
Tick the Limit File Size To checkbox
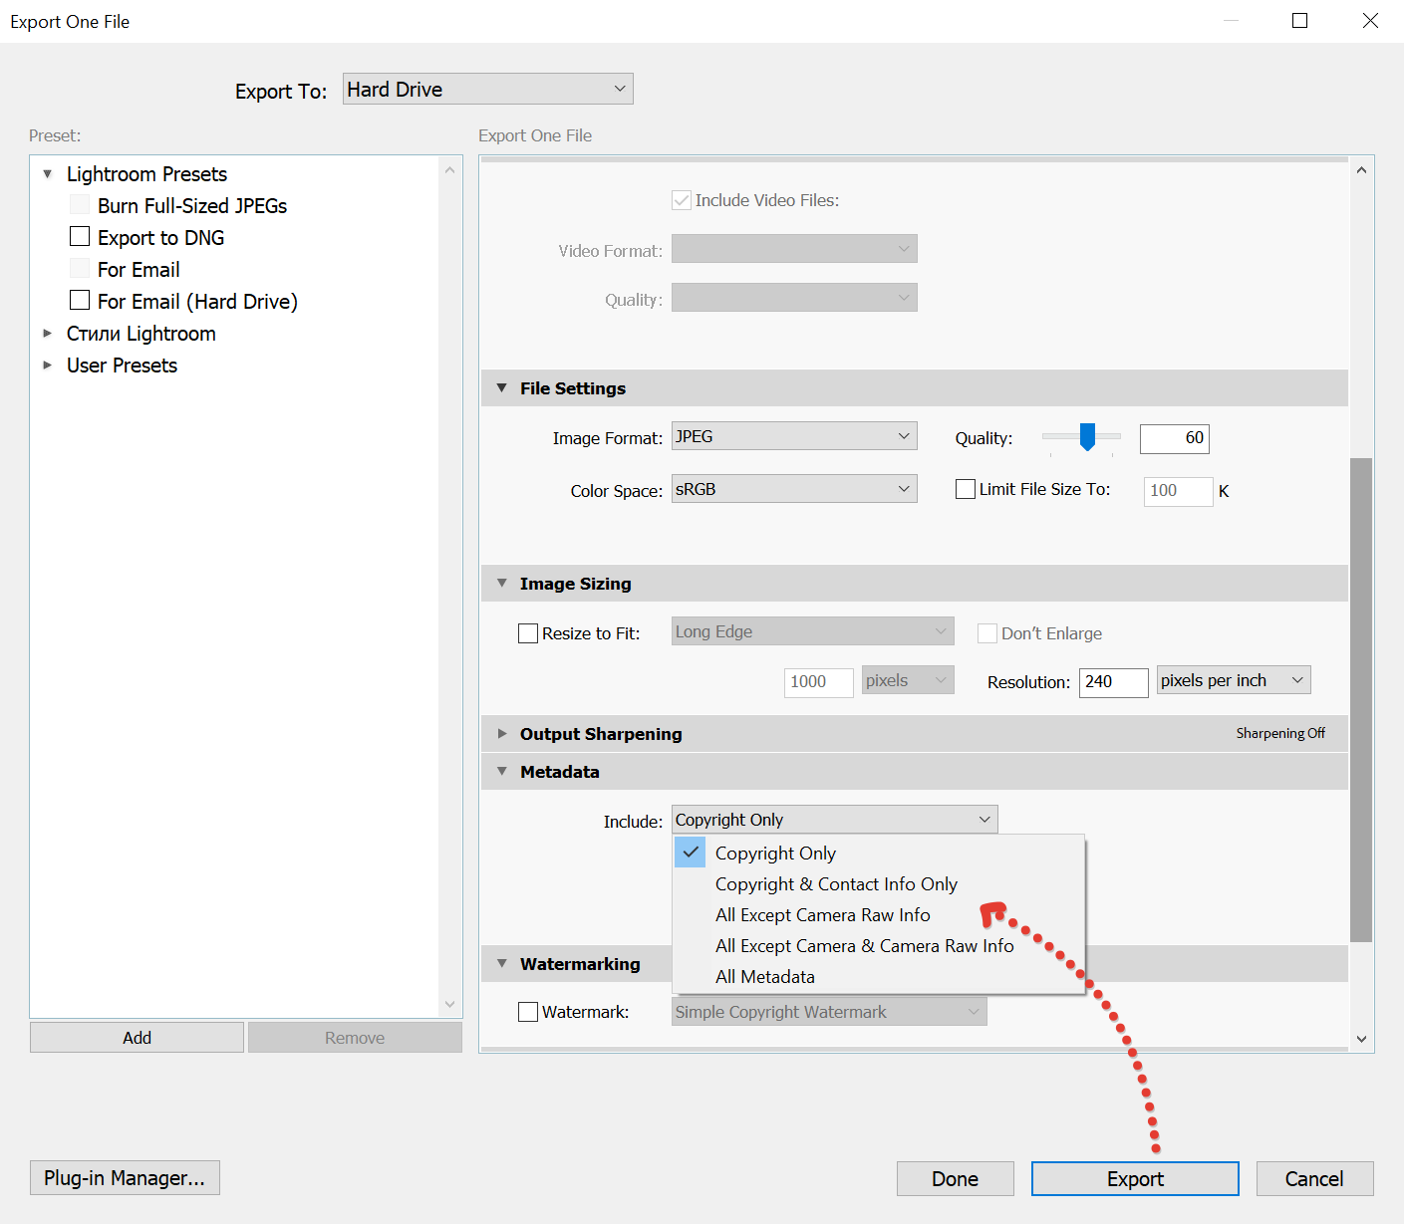[965, 489]
